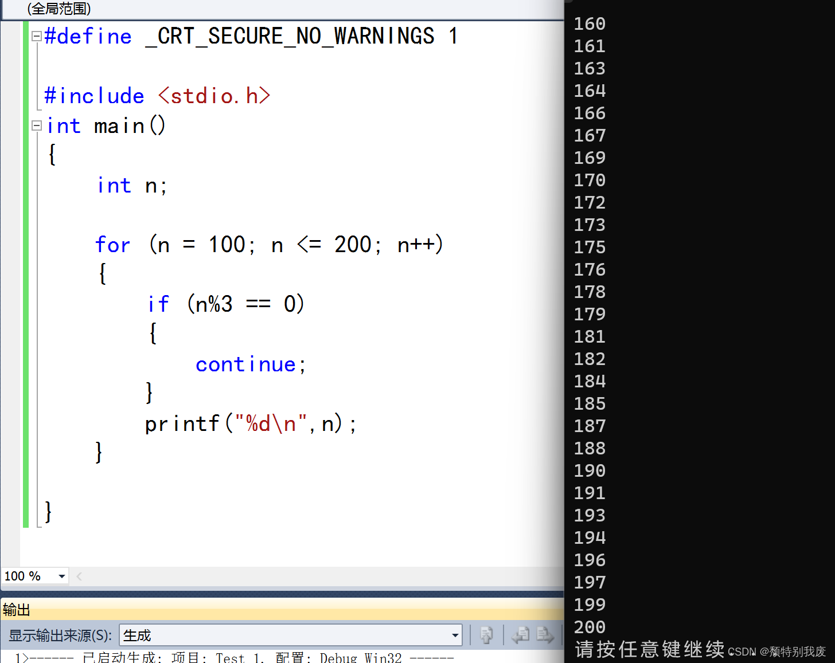Click the #include directive keyword
The image size is (835, 663).
(94, 96)
